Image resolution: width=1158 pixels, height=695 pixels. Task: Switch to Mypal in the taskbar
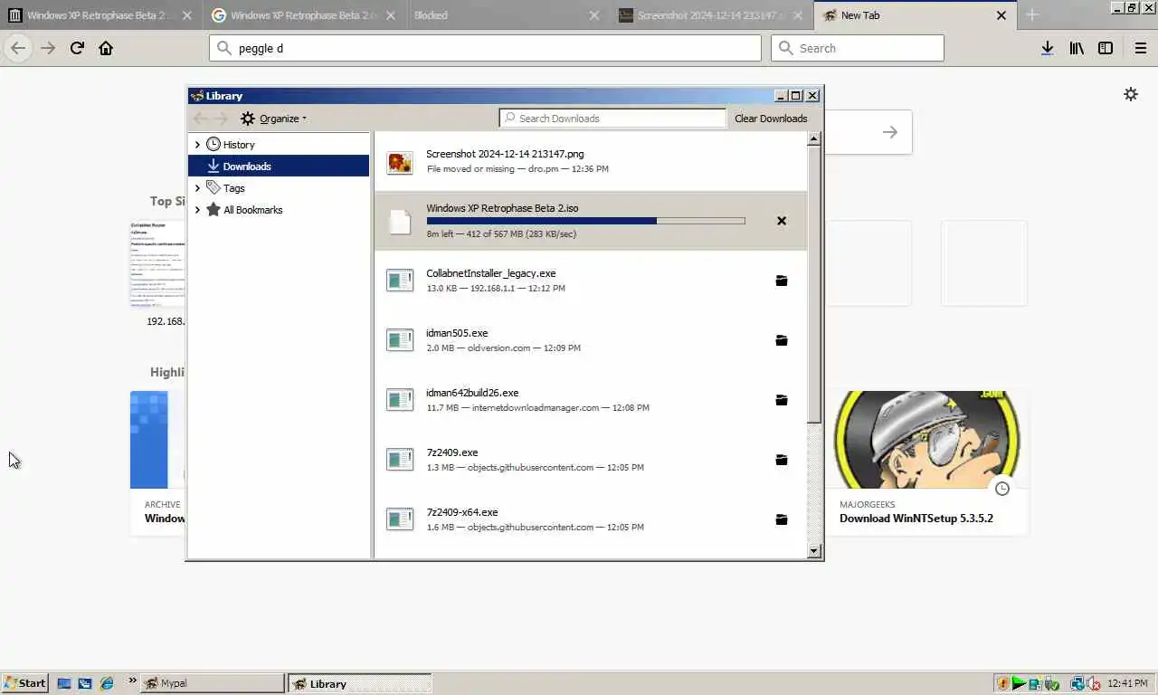click(x=213, y=683)
